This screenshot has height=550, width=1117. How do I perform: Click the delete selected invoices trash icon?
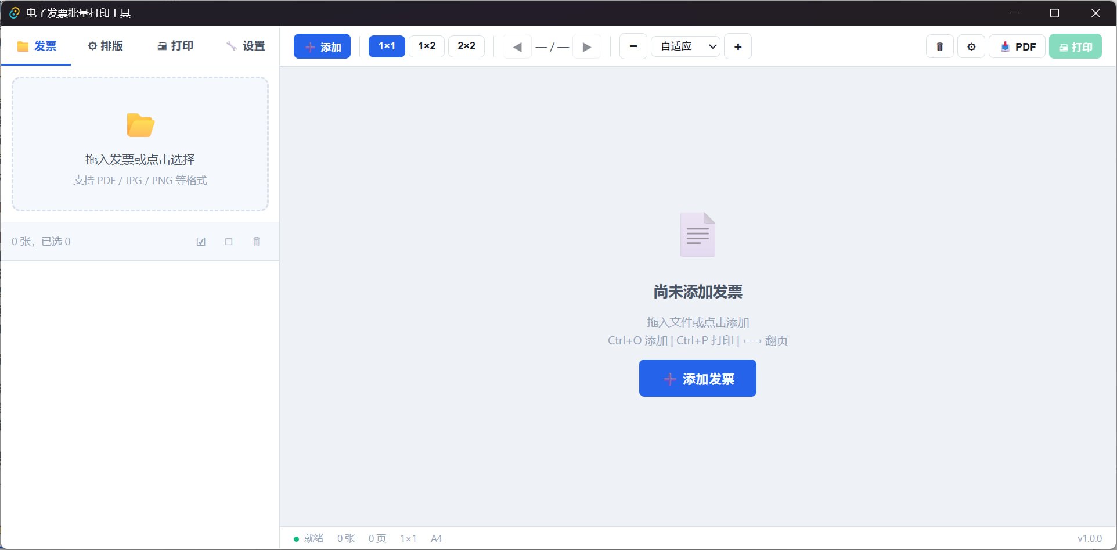click(x=256, y=241)
